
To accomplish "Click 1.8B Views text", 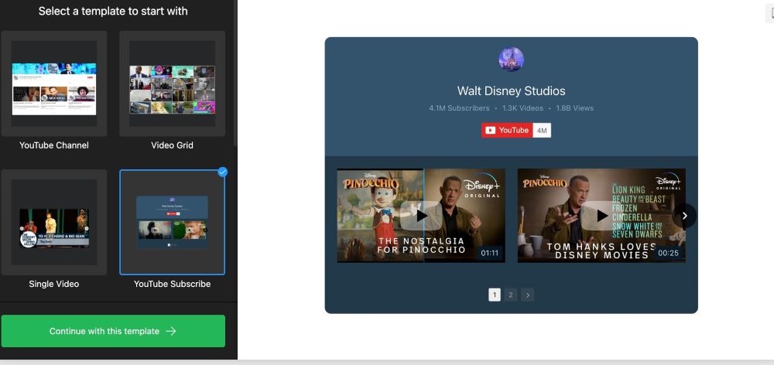I will [x=574, y=108].
